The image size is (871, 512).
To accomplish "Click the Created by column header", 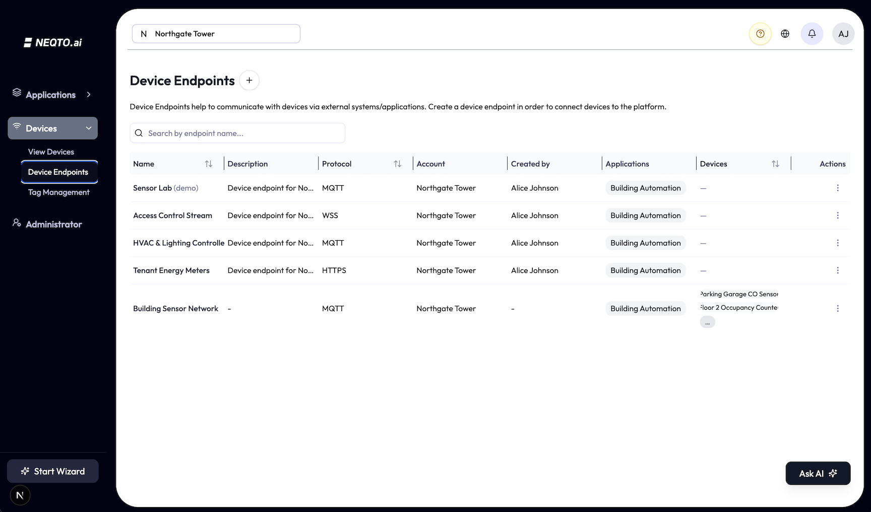I will click(530, 164).
